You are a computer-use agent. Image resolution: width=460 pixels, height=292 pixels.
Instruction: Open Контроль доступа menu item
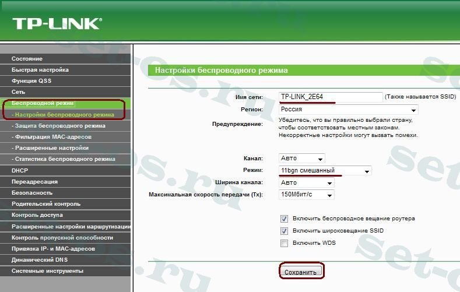point(65,215)
